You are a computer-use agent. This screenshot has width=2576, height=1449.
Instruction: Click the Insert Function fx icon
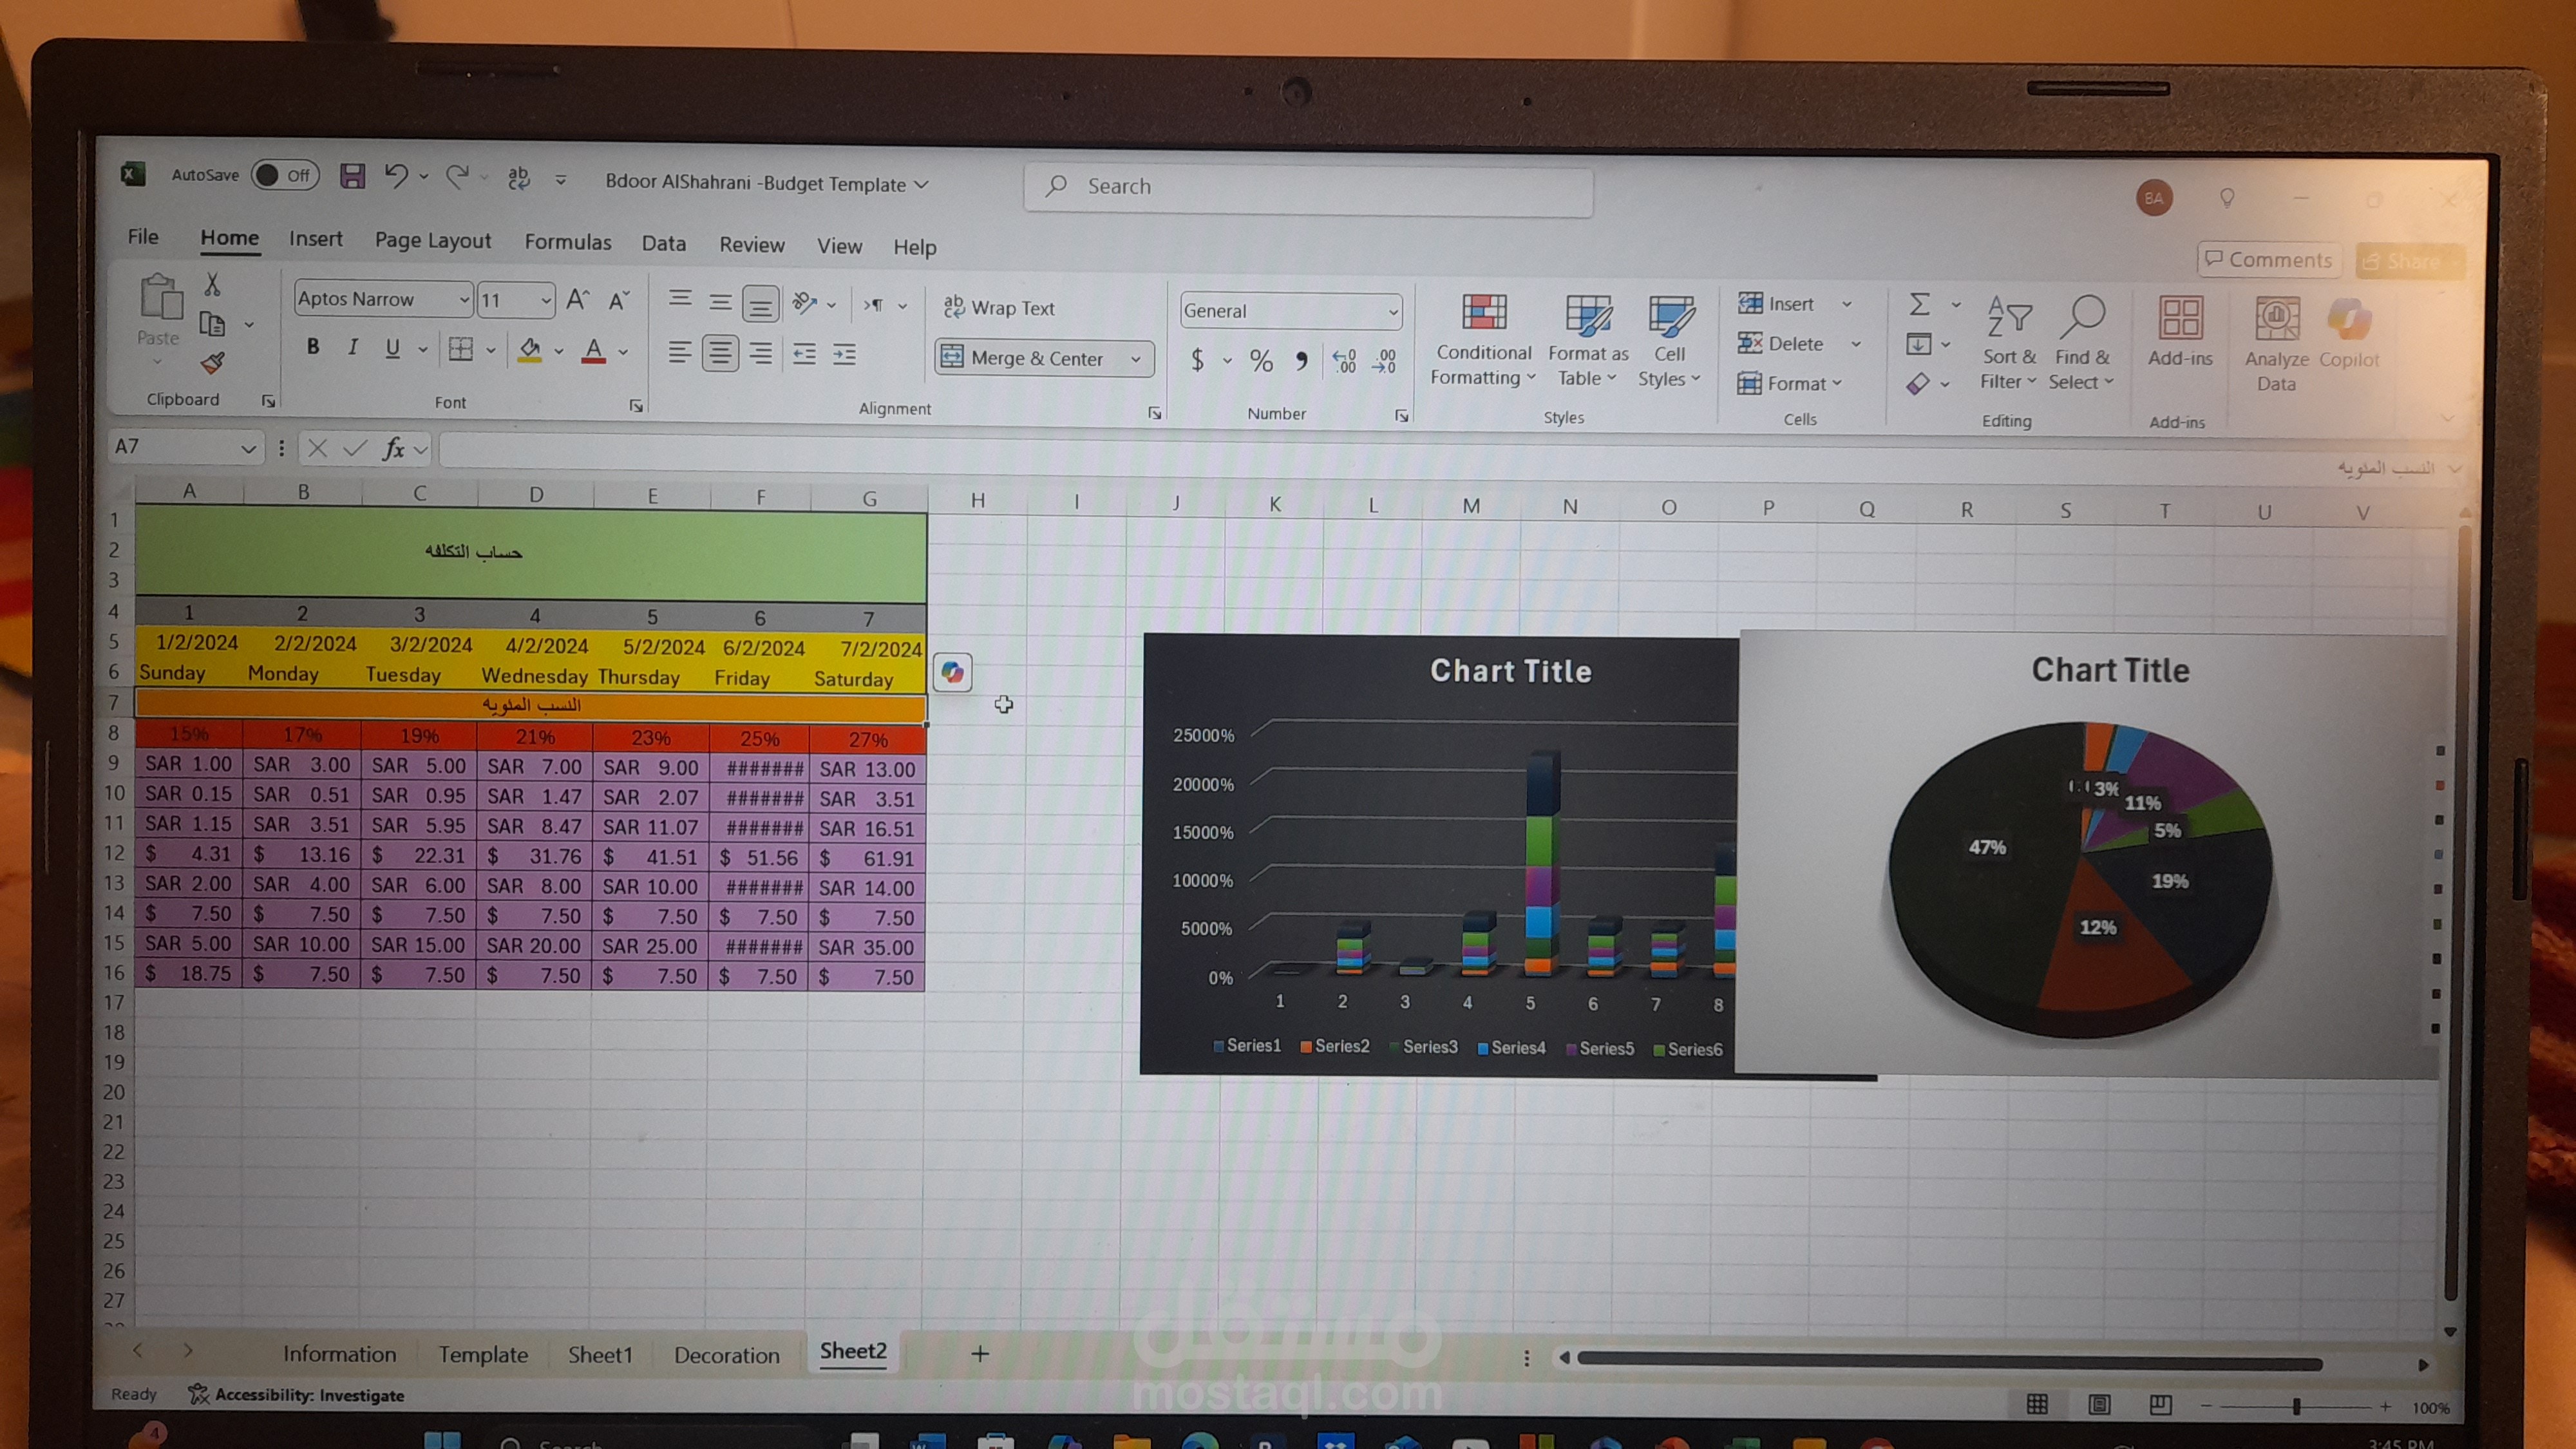coord(394,449)
